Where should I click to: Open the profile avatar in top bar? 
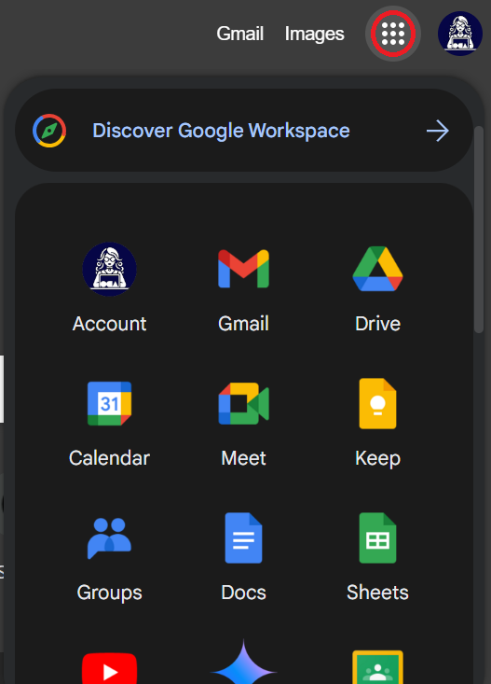pyautogui.click(x=459, y=34)
